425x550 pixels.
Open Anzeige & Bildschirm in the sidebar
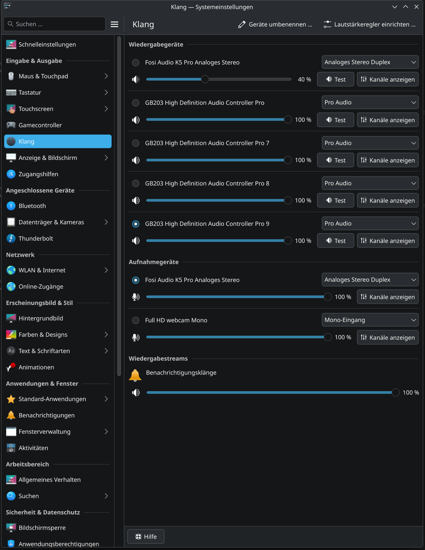[x=48, y=158]
